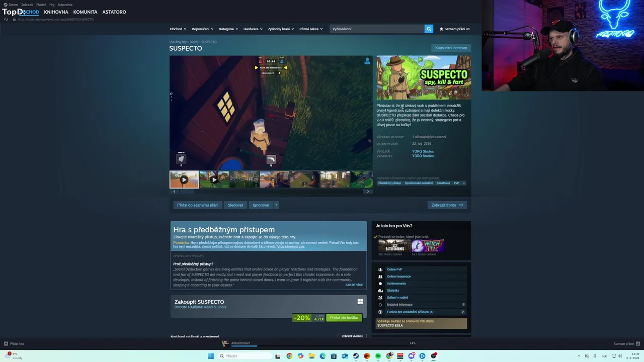Click the SUSPECTO EULA notice
This screenshot has width=644, height=362.
click(x=422, y=323)
